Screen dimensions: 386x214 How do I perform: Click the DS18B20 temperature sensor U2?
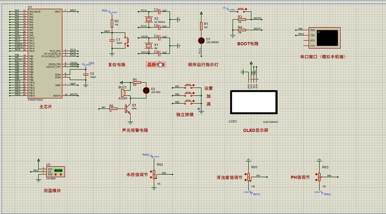pos(55,172)
